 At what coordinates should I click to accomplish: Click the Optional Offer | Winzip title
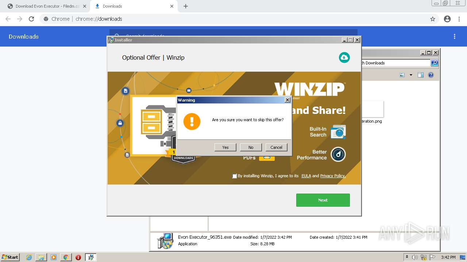(x=153, y=57)
